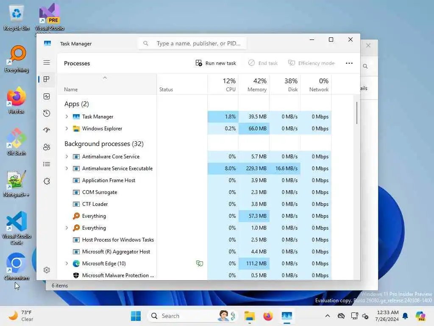434x326 pixels.
Task: Click Efficiency mode button
Action: (x=312, y=63)
